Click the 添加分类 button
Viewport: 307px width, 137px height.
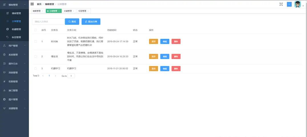tap(91, 22)
